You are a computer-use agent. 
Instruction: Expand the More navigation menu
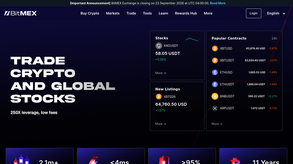pos(208,13)
